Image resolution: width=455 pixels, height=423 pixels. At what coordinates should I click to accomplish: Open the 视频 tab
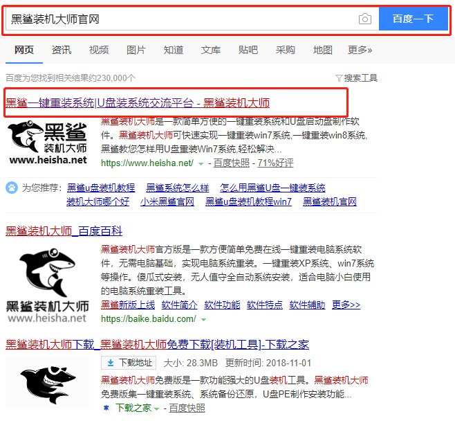99,50
